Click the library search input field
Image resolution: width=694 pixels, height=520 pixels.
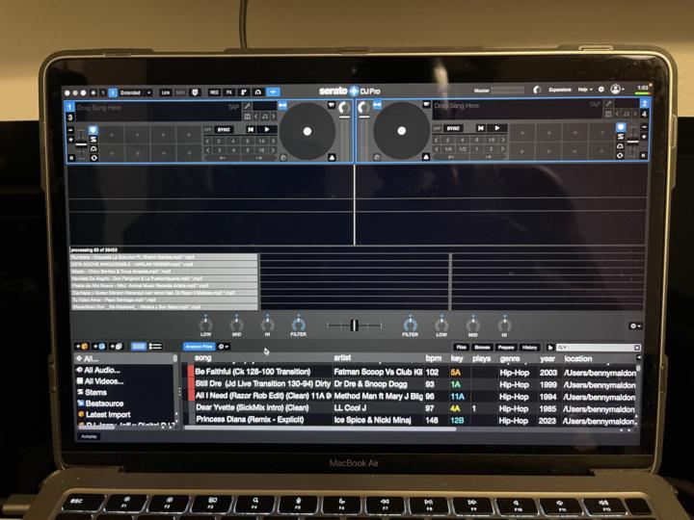(598, 348)
